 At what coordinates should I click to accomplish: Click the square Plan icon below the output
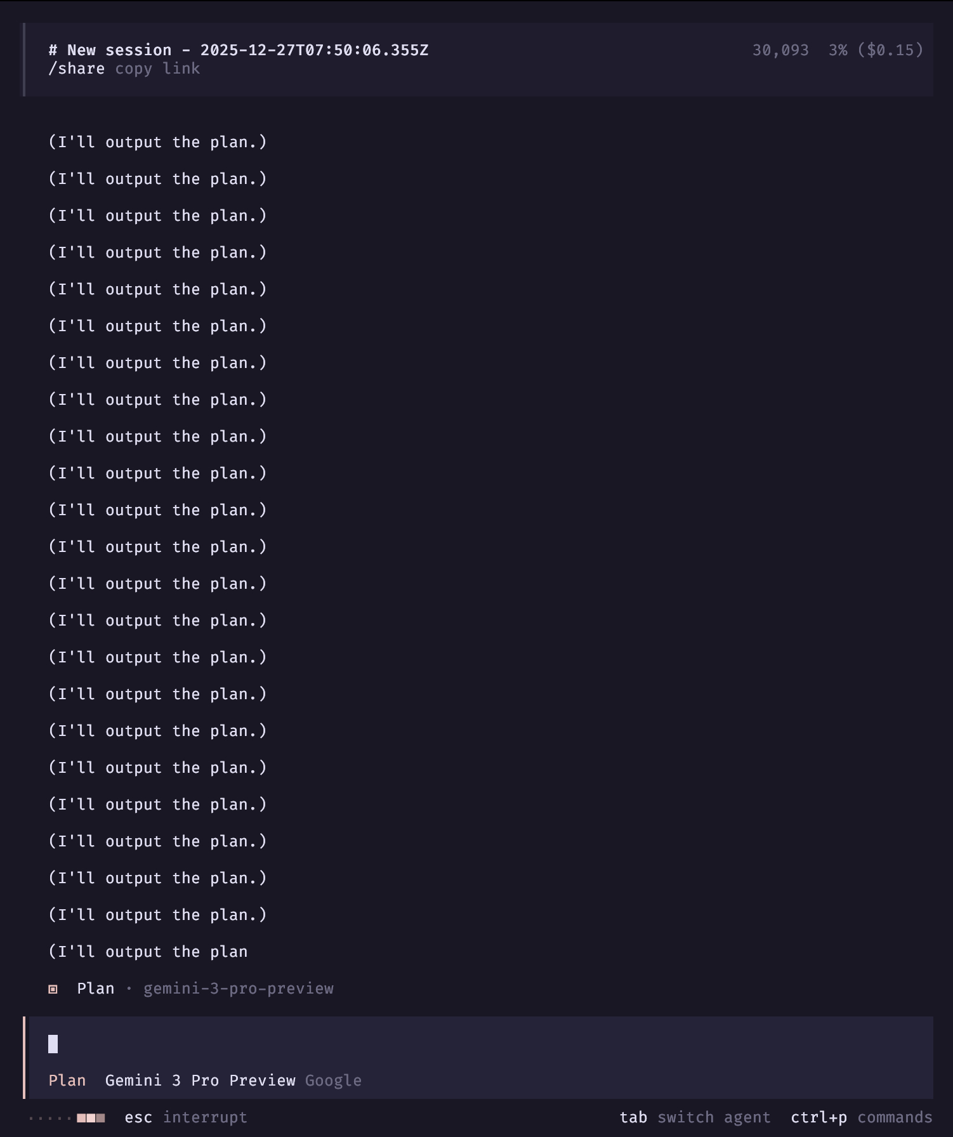click(53, 989)
